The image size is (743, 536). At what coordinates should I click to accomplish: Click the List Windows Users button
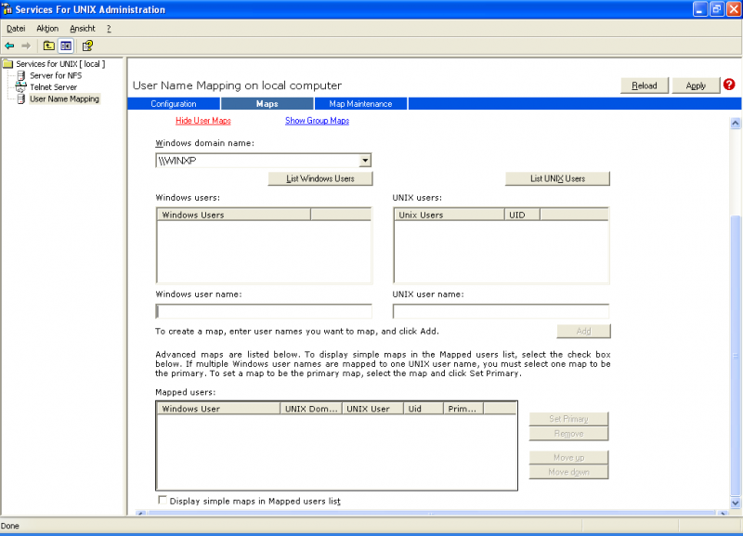pyautogui.click(x=320, y=178)
